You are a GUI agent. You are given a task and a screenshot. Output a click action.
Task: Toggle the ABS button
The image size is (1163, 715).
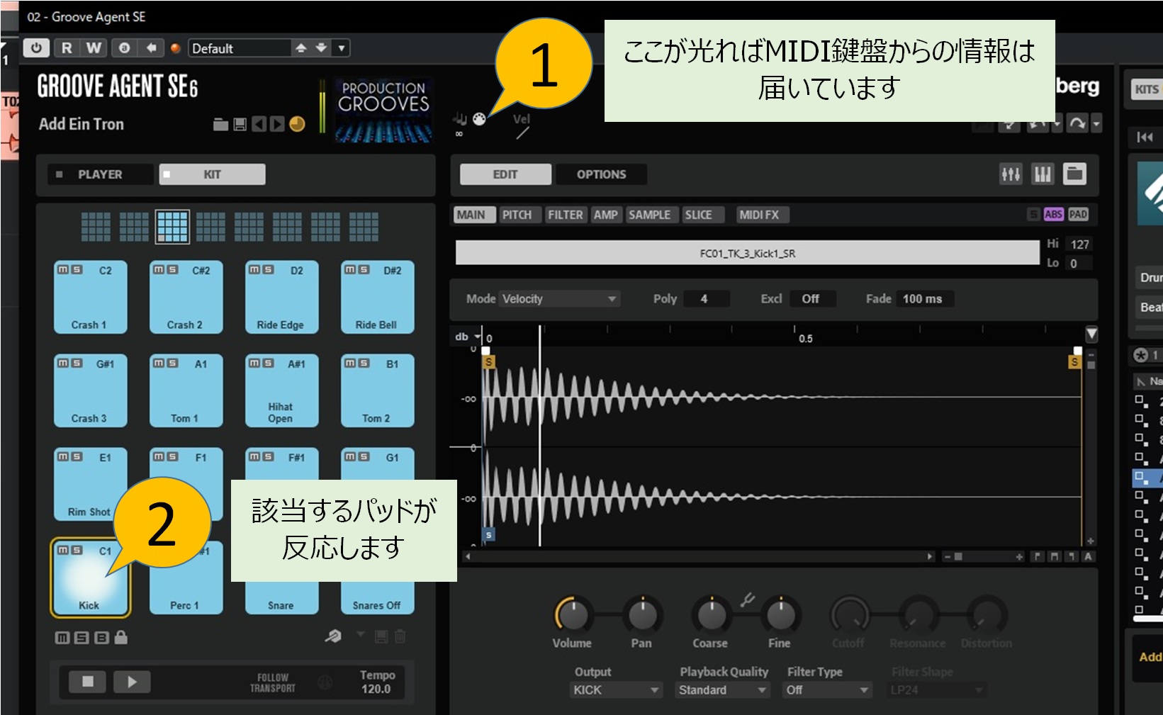click(x=1053, y=214)
